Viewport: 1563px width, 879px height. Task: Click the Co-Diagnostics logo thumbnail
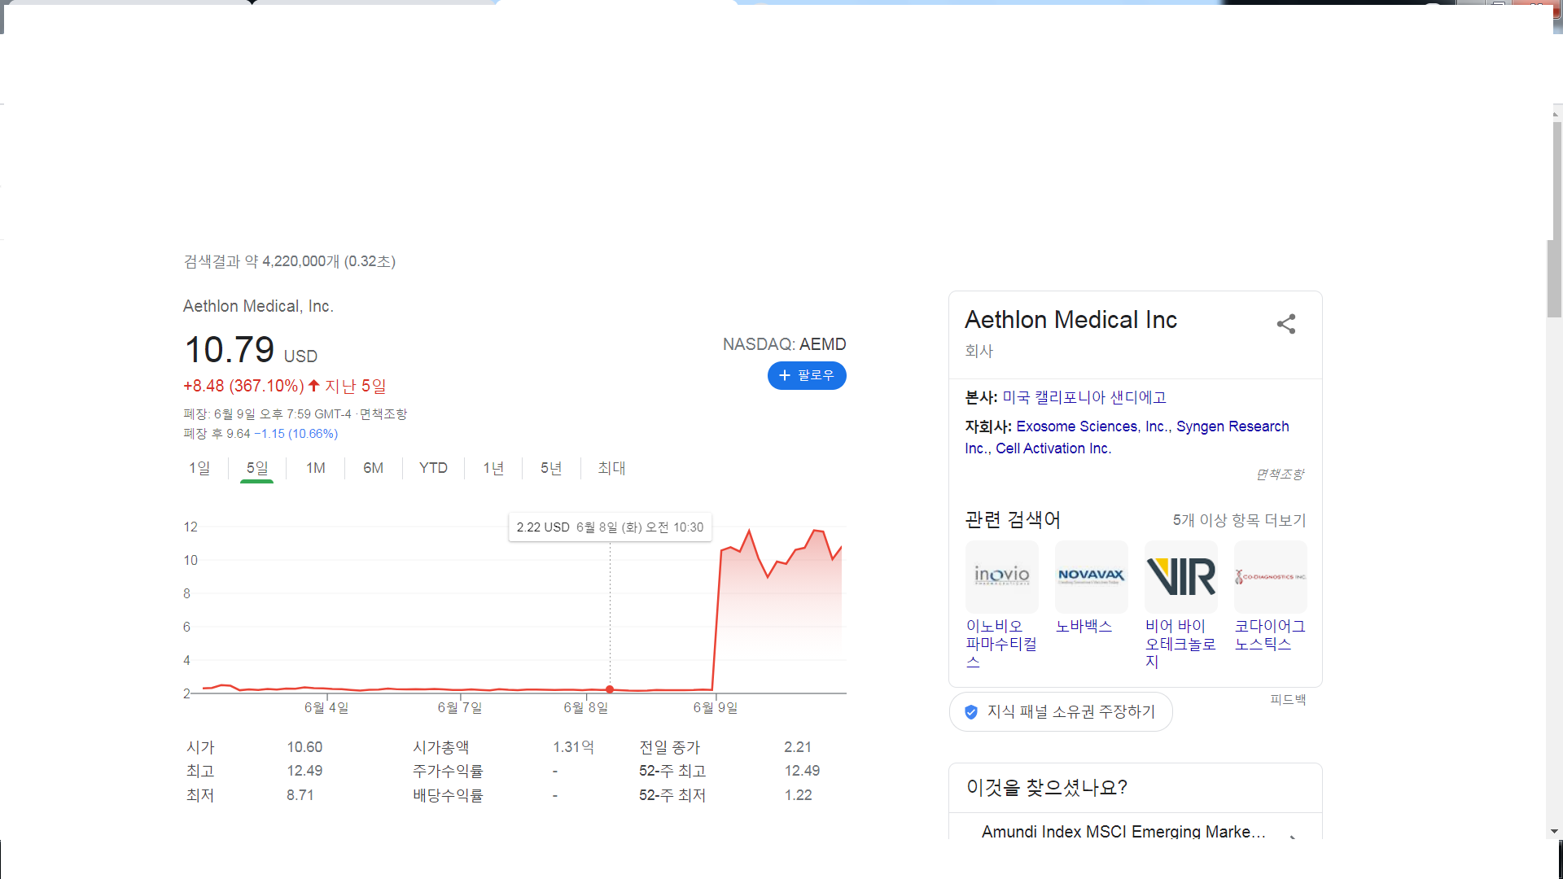1270,576
